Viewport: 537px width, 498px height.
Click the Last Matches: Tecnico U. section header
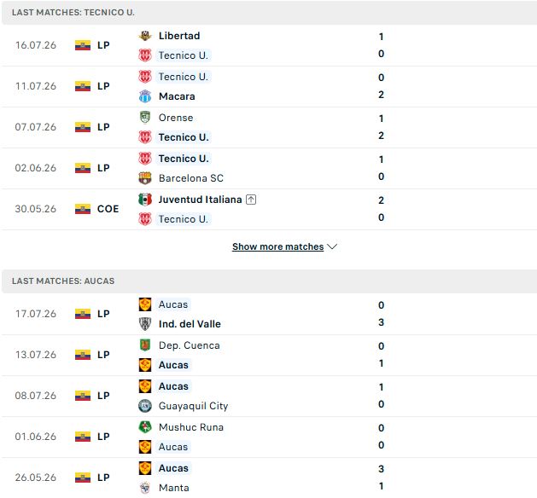(268, 12)
